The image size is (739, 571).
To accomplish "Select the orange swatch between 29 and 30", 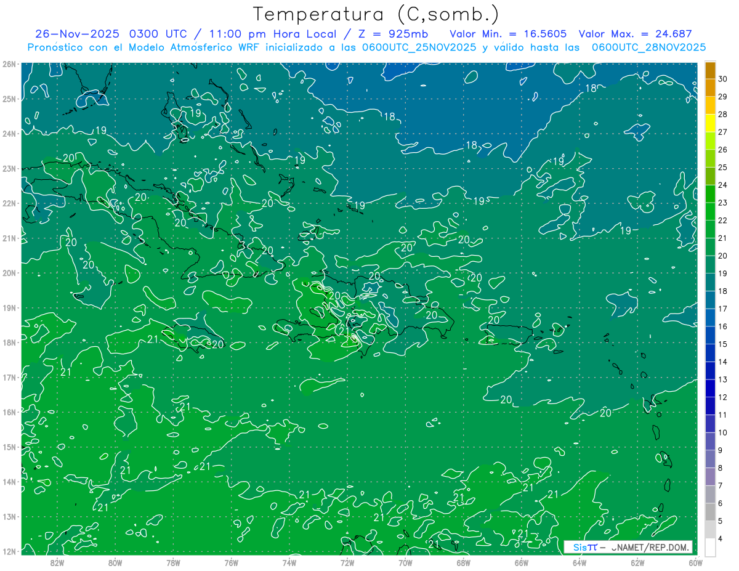I will (710, 88).
